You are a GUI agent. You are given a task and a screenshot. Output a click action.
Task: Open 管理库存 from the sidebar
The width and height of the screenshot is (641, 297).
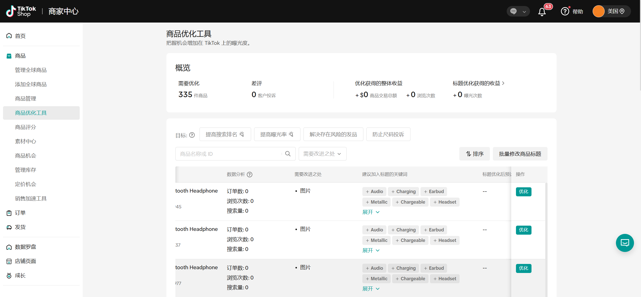tap(26, 170)
